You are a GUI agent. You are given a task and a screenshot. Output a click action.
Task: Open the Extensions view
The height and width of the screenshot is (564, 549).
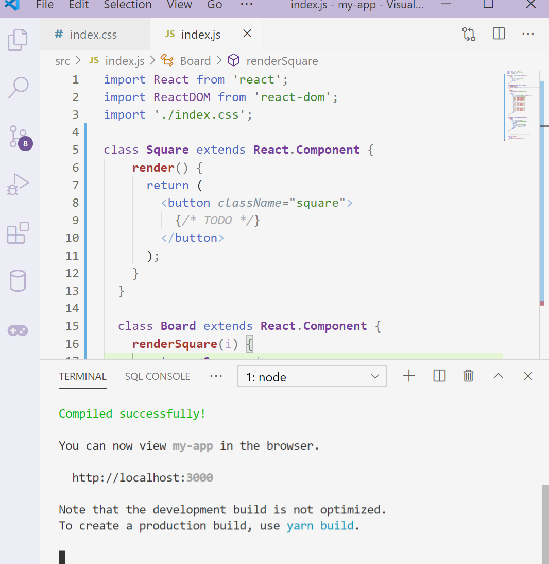coord(18,233)
